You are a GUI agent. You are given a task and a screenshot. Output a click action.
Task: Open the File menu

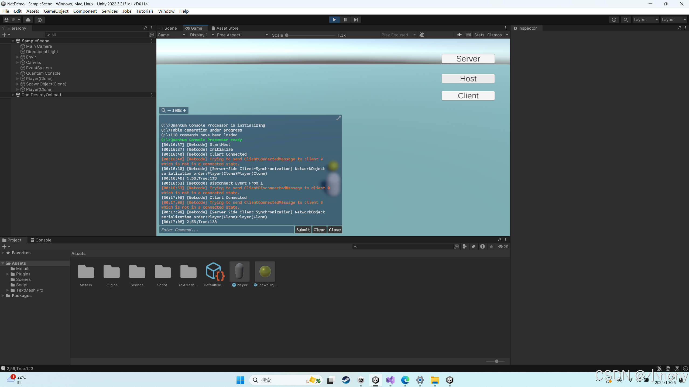point(6,11)
